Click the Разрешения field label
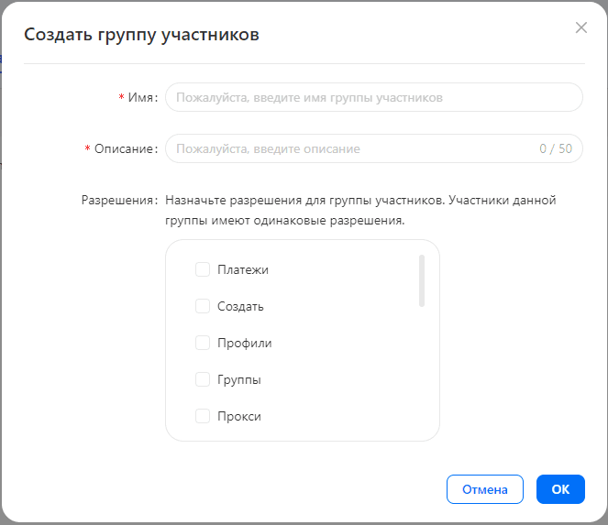 coord(119,201)
